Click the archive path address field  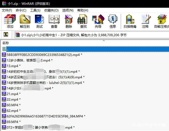(92, 35)
